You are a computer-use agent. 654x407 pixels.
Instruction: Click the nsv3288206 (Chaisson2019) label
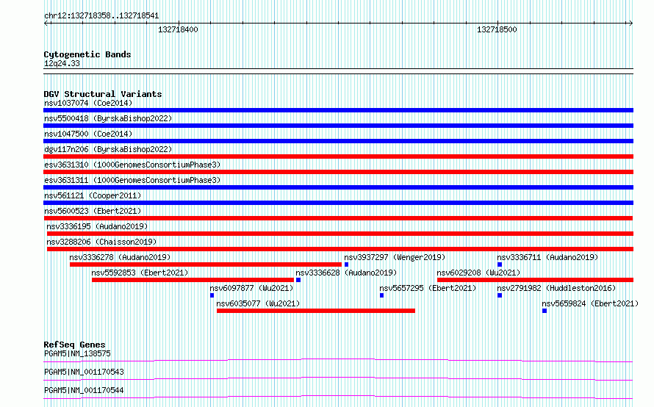(101, 242)
